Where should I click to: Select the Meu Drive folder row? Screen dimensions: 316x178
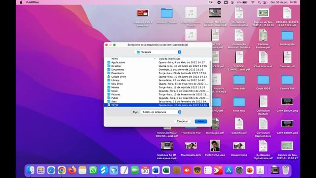point(157,84)
